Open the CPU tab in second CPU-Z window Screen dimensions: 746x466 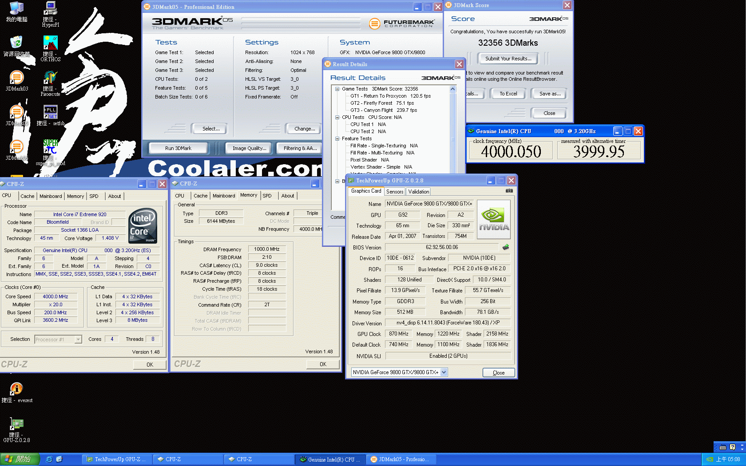tap(179, 196)
